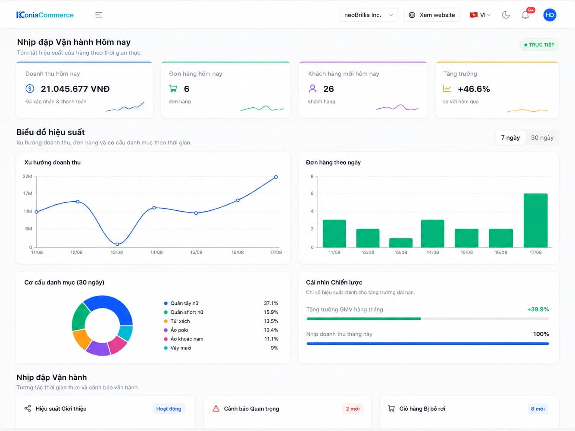Click the Tăng trưởng GMV hàng tháng progress bar
The height and width of the screenshot is (431, 575).
tap(428, 319)
